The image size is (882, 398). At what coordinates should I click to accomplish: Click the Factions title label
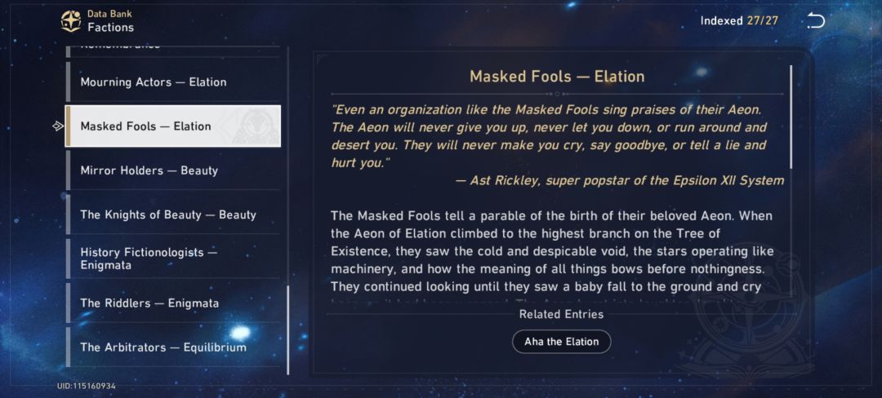[x=110, y=28]
